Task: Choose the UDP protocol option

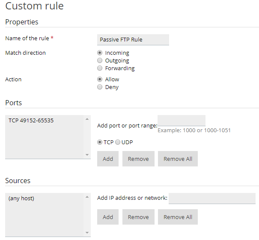Action: [x=118, y=142]
